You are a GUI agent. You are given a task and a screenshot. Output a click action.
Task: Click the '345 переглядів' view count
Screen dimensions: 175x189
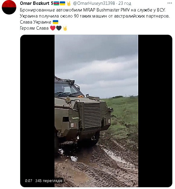(49, 181)
